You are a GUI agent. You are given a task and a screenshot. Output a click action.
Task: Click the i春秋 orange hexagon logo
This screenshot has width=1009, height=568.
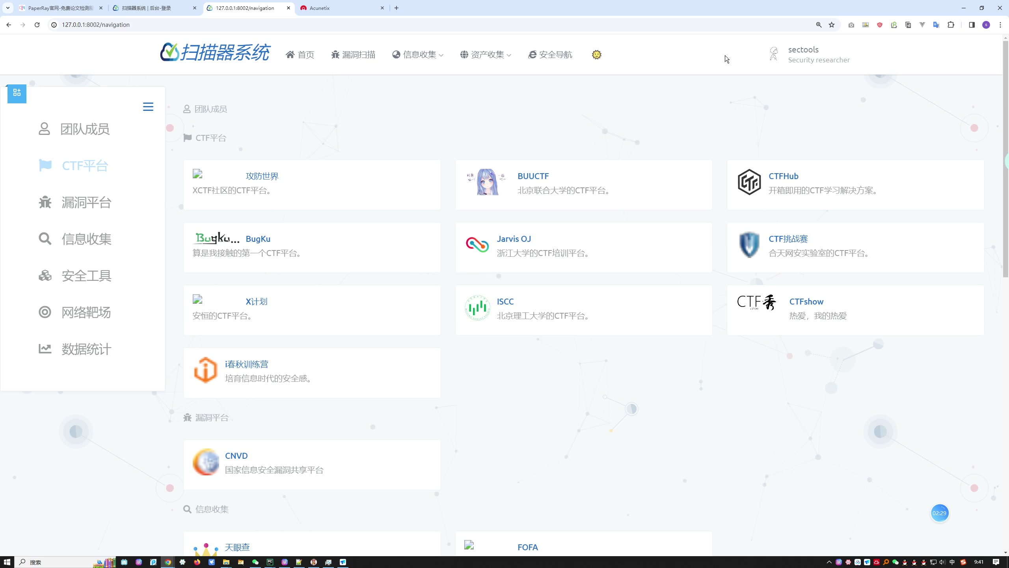pyautogui.click(x=205, y=370)
